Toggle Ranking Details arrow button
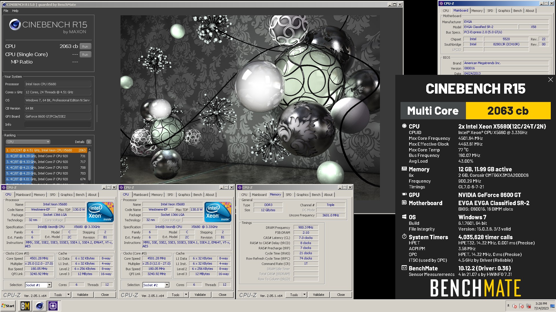 [89, 142]
